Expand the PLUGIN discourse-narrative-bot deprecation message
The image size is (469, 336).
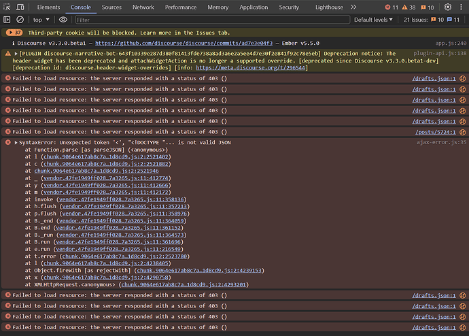(x=16, y=54)
